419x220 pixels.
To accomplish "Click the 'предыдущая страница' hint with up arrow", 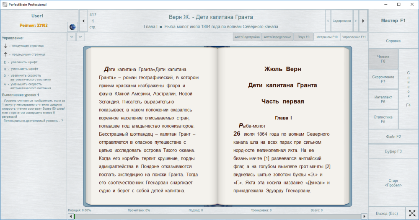I will click(x=24, y=54).
